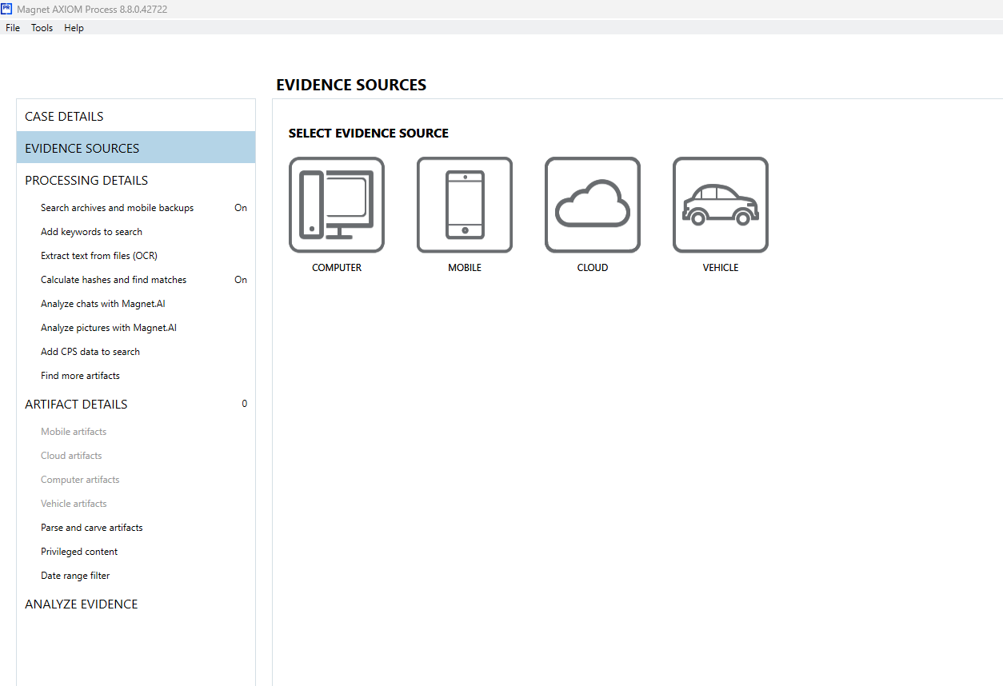
Task: Select the Computer evidence source icon
Action: (x=336, y=205)
